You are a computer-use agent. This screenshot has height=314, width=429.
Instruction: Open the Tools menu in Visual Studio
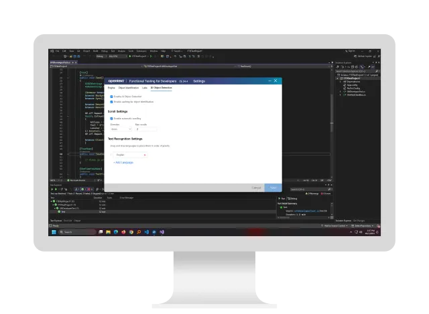131,51
